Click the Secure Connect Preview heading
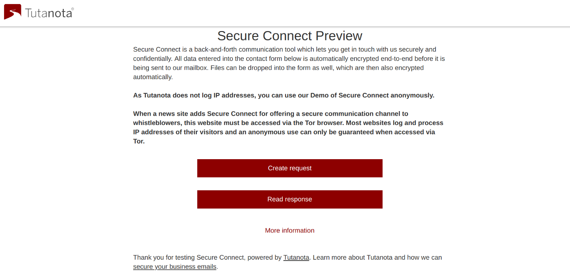 290,36
